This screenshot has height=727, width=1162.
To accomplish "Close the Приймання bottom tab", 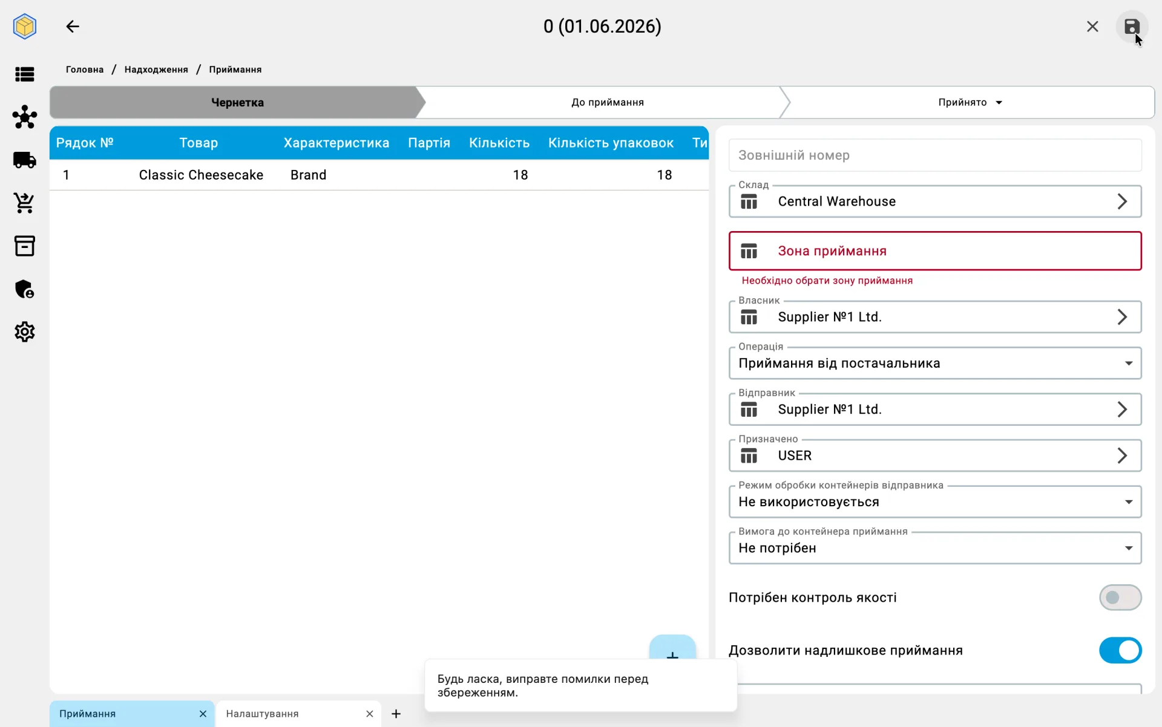I will click(203, 714).
